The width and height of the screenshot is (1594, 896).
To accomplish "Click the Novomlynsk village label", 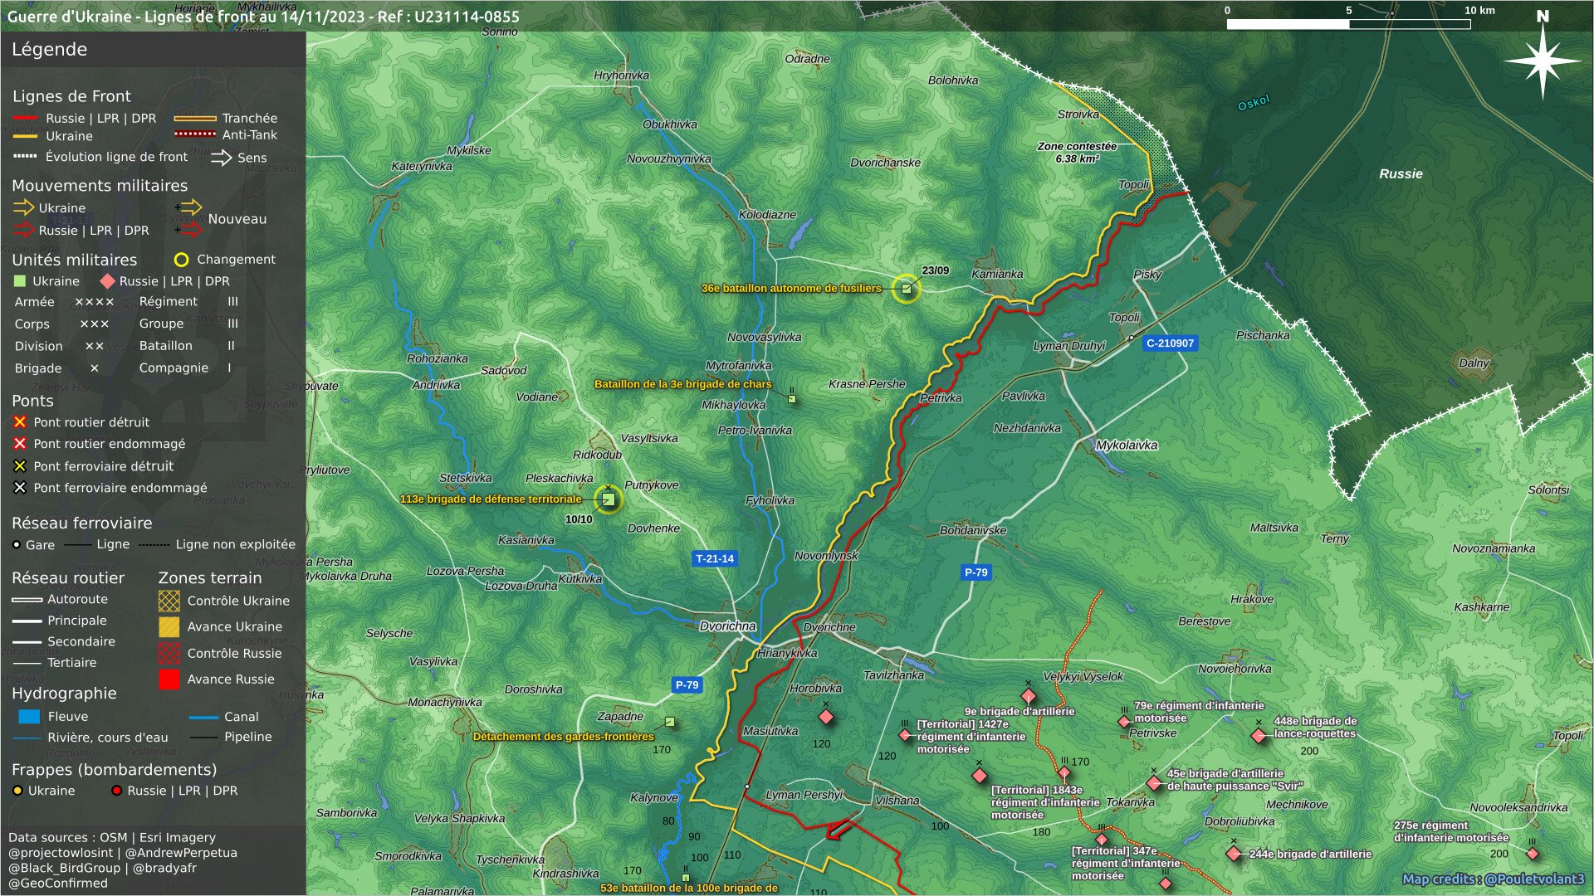I will (826, 556).
